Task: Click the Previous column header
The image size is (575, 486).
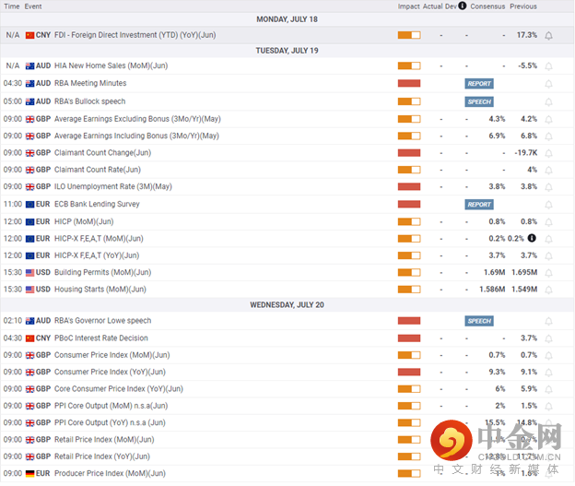Action: pos(523,6)
